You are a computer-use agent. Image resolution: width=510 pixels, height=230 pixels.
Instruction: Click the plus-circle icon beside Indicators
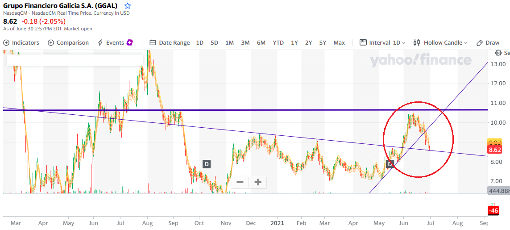[6, 43]
